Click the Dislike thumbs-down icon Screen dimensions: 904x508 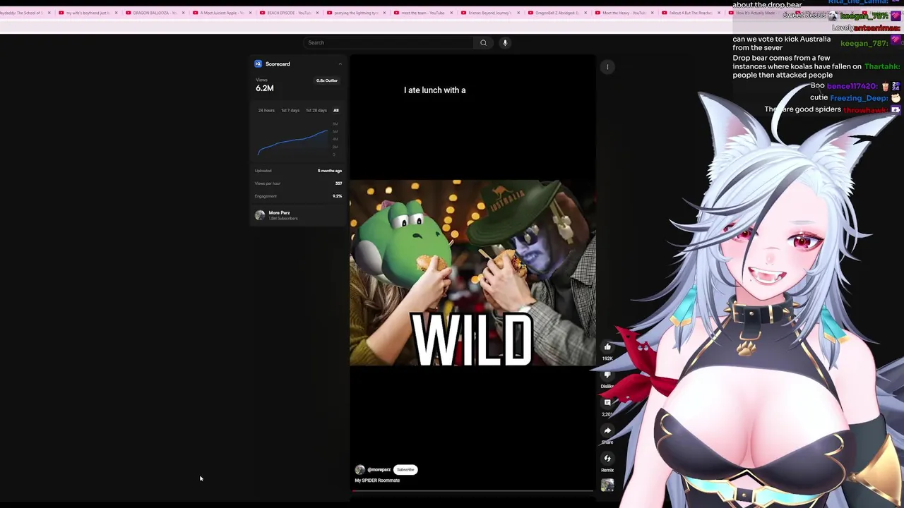(607, 375)
